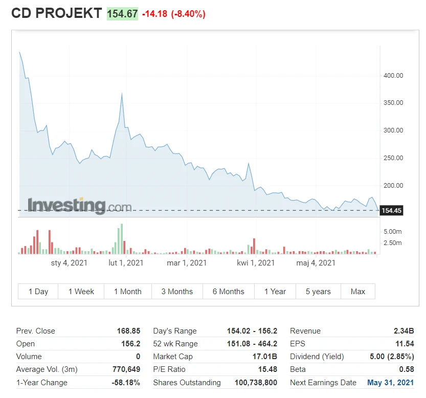Click the Market Cap value 17.01B
Image resolution: width=426 pixels, height=398 pixels.
click(265, 357)
